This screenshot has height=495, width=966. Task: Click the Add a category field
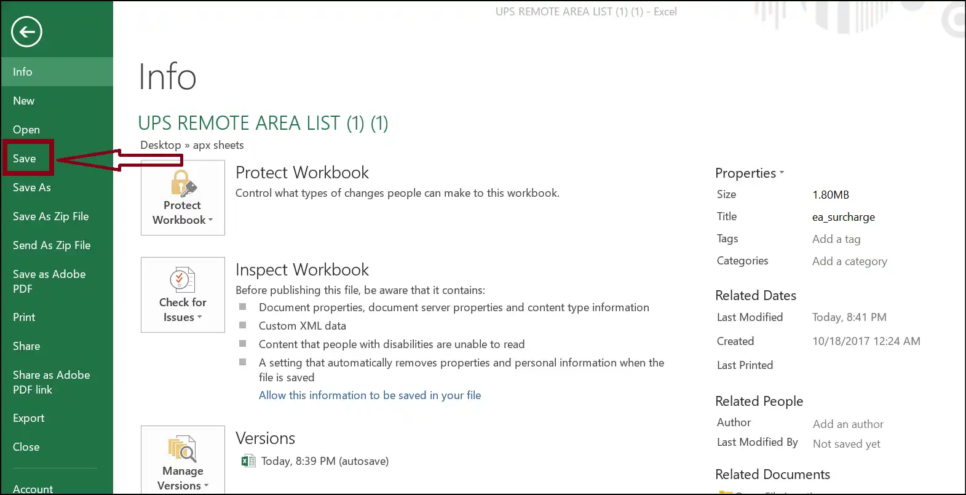tap(849, 261)
